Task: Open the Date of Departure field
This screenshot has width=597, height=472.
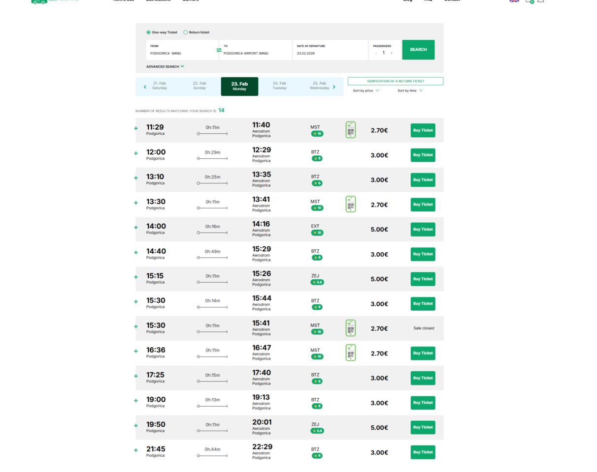Action: pos(330,50)
